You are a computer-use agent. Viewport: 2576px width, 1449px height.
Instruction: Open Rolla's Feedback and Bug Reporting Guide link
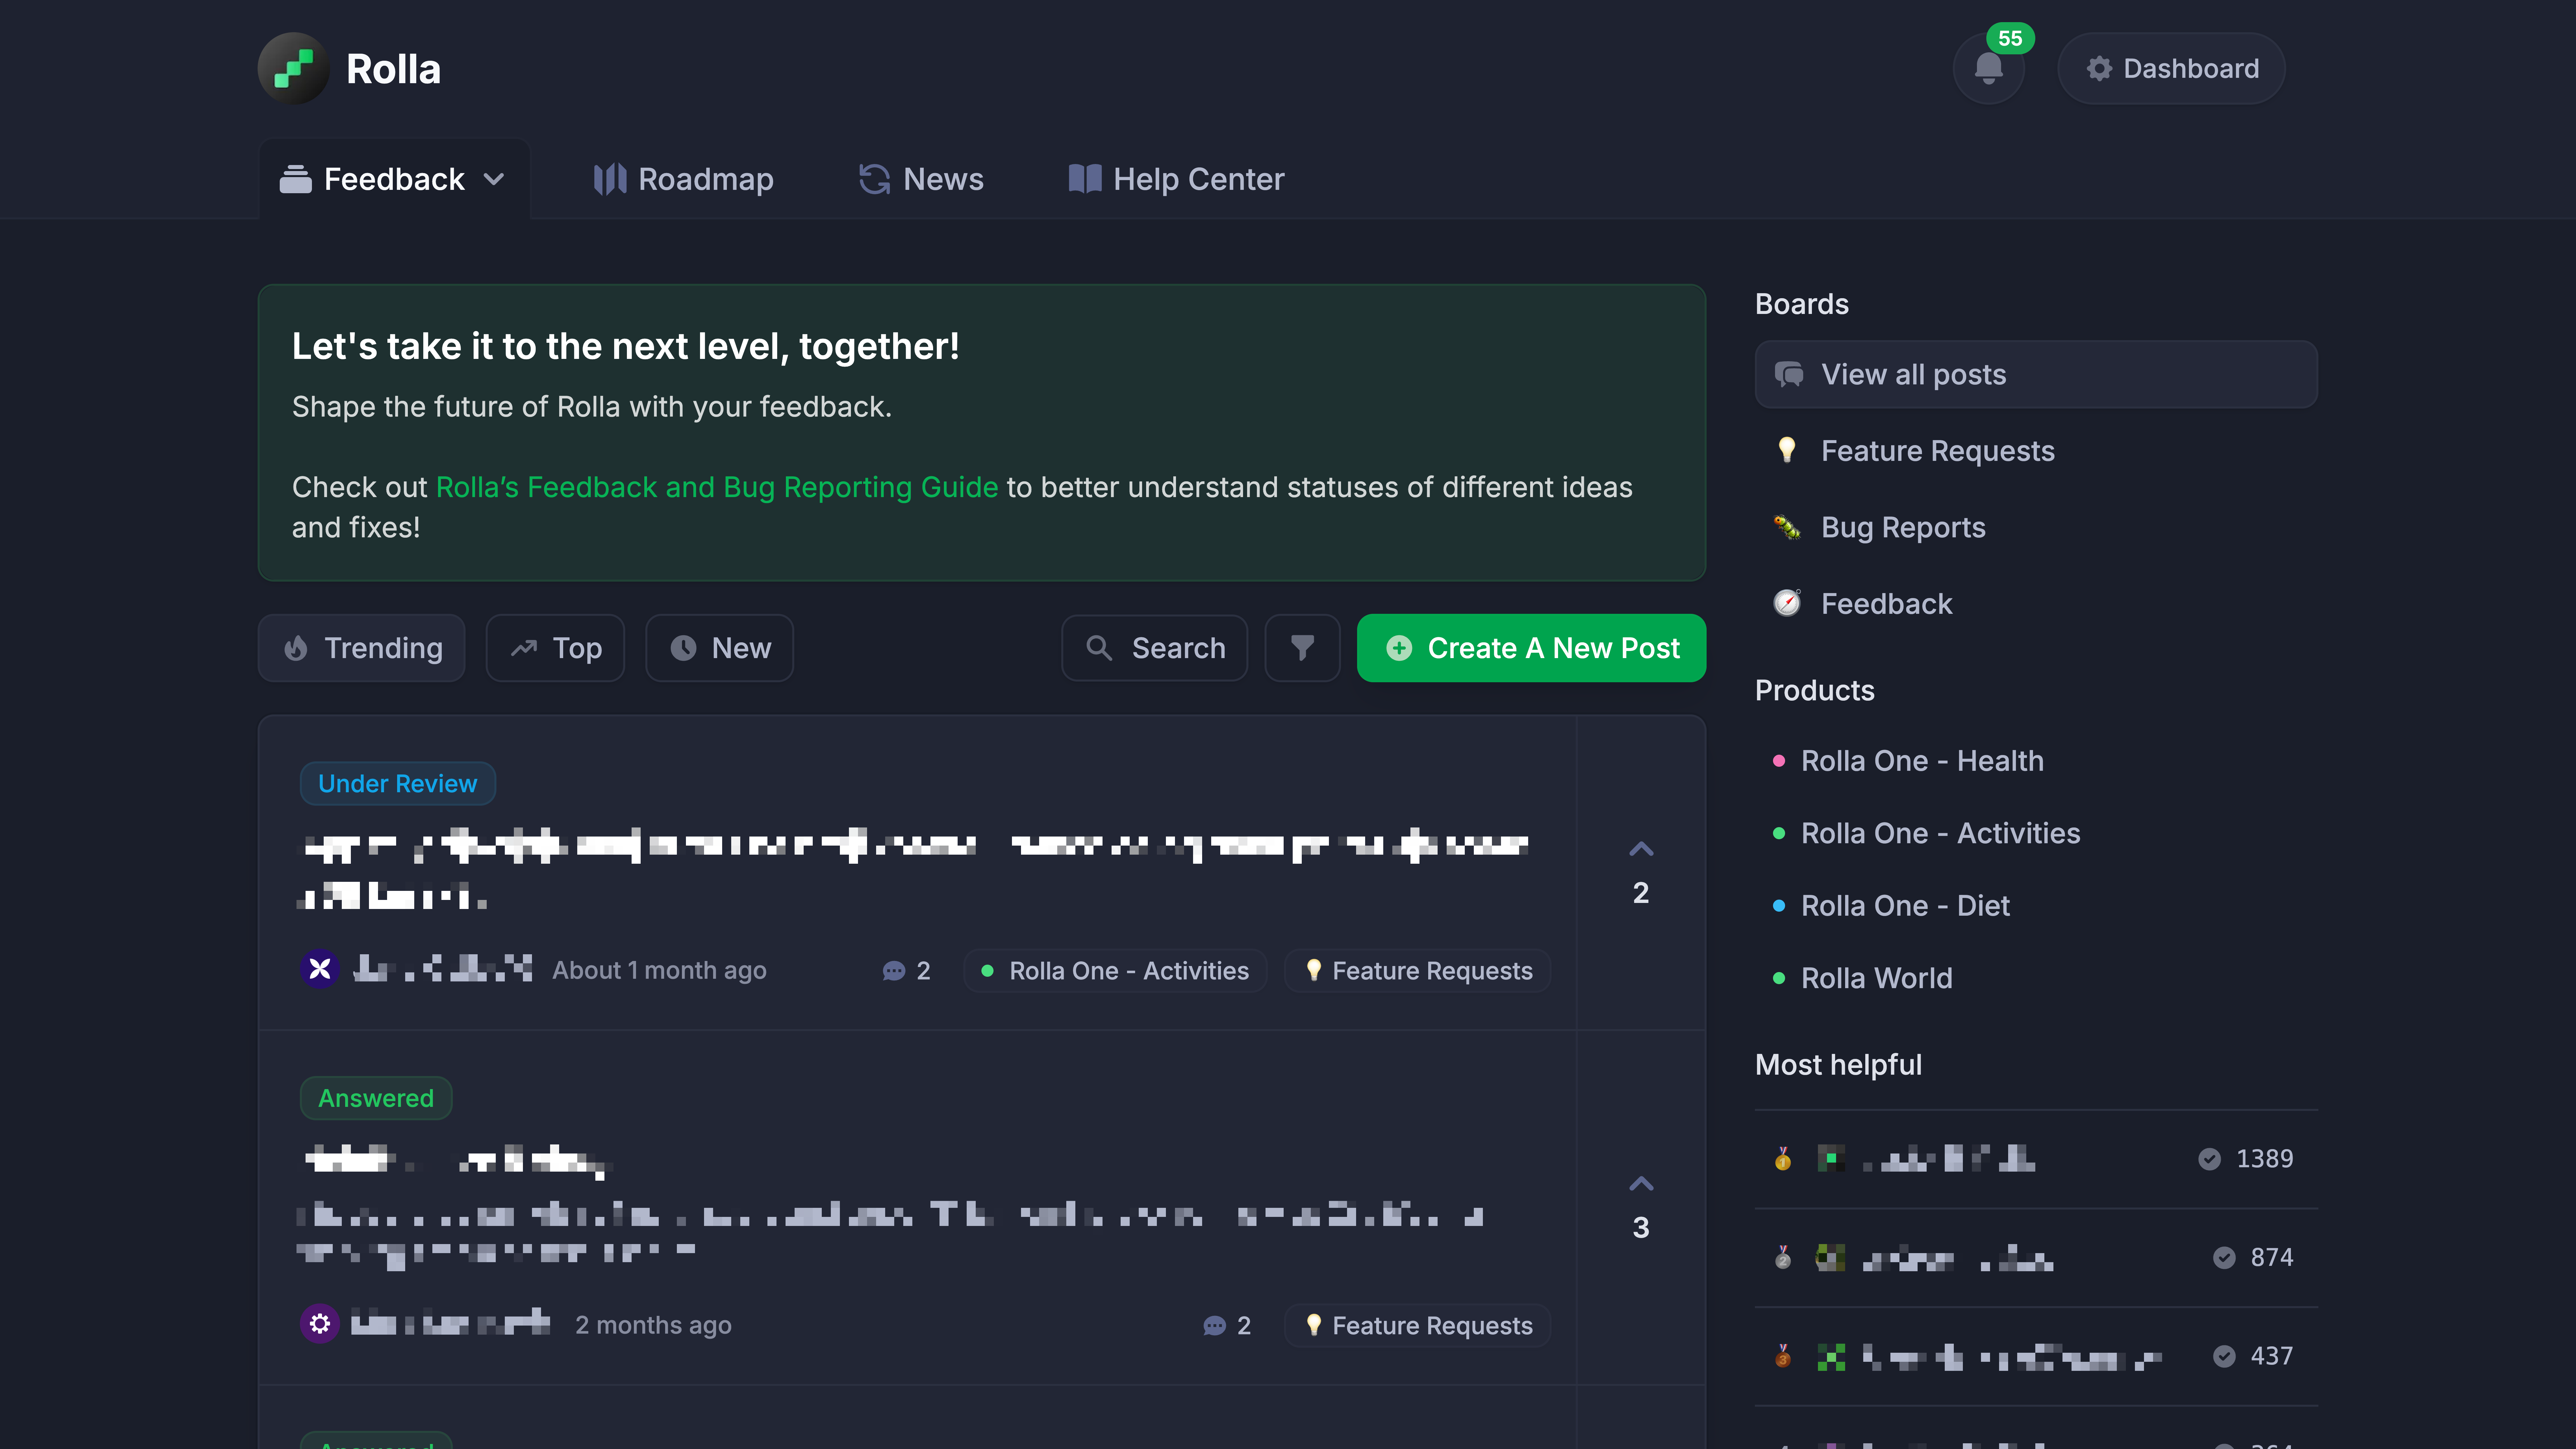[x=716, y=487]
